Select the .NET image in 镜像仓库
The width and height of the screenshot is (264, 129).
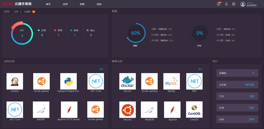tap(194, 81)
